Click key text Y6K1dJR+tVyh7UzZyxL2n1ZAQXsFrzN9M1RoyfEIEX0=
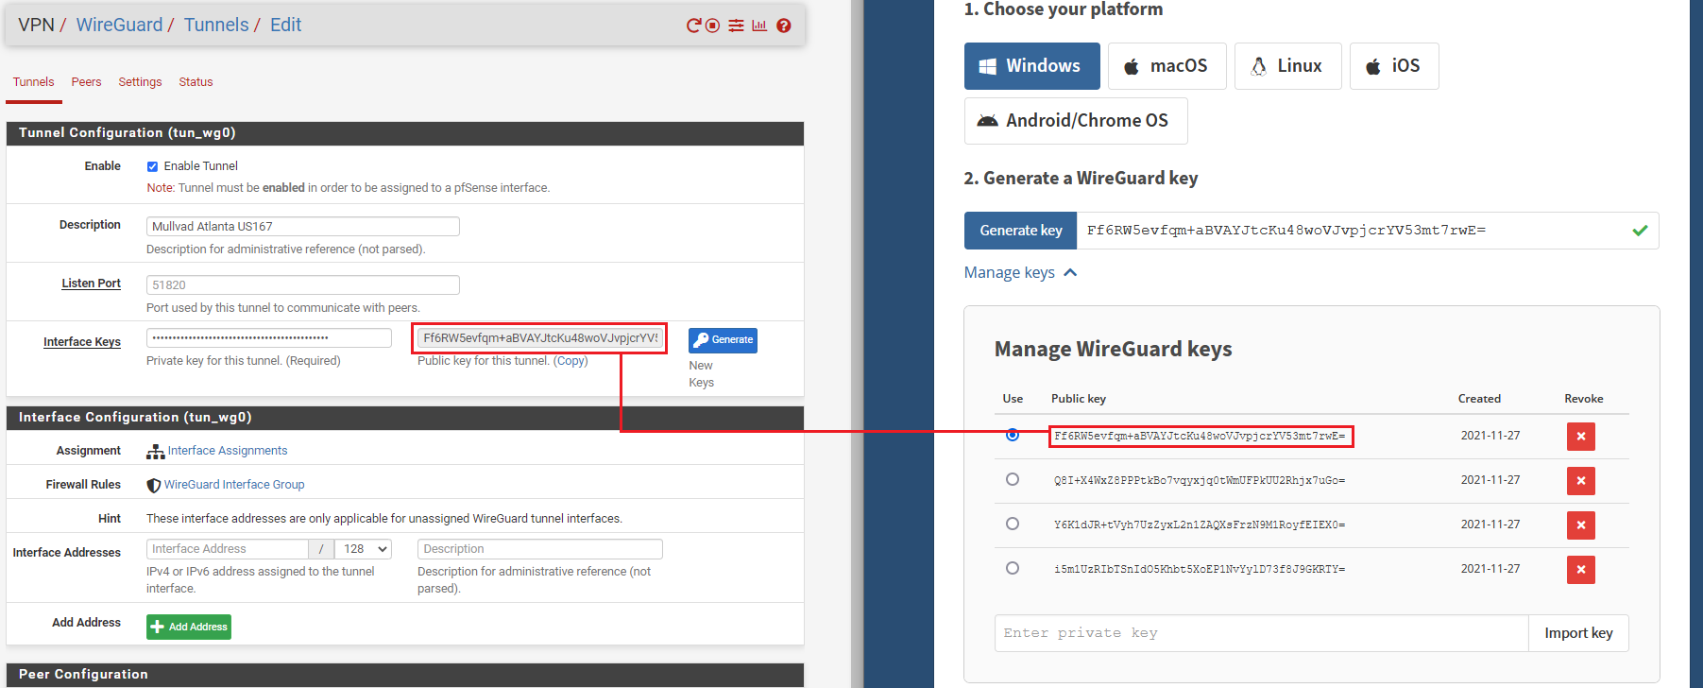The width and height of the screenshot is (1703, 688). pyautogui.click(x=1200, y=525)
